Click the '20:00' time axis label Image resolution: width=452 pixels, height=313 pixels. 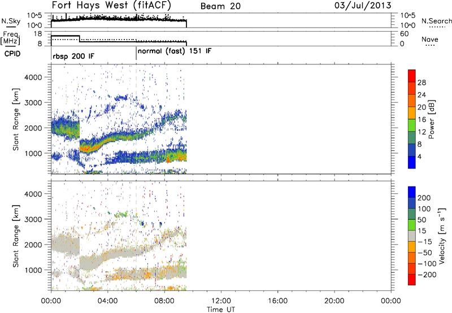[x=334, y=301]
